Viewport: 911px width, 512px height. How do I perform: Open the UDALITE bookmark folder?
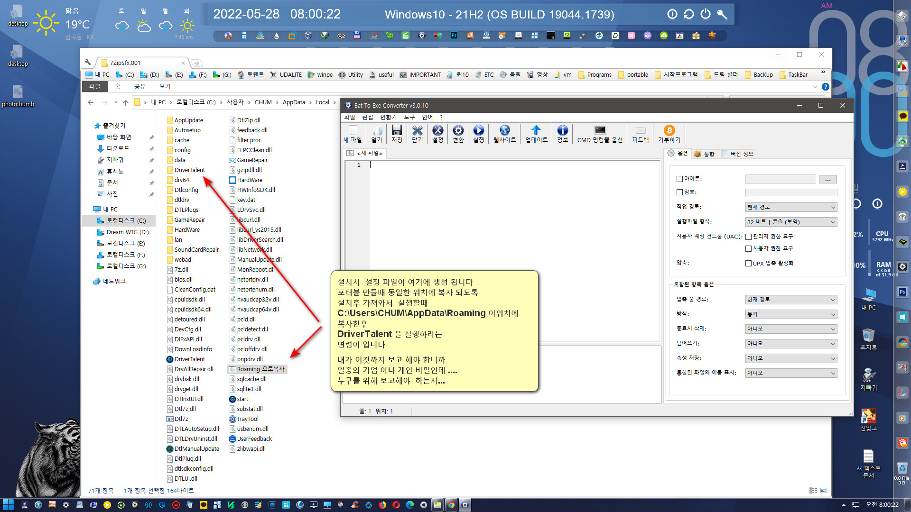pos(286,75)
